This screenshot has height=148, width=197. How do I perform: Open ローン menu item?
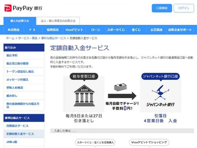pos(96,30)
